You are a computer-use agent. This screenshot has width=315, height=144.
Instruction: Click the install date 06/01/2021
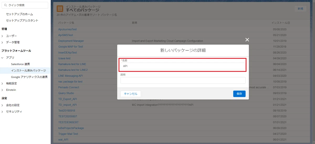tap(280, 140)
